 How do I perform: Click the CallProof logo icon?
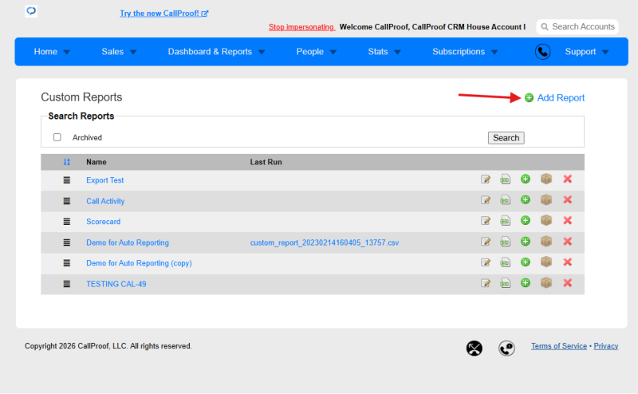[x=31, y=11]
